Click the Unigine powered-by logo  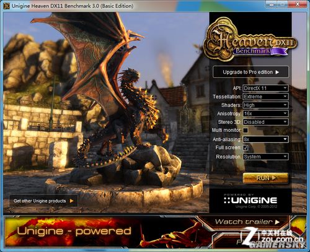250,201
